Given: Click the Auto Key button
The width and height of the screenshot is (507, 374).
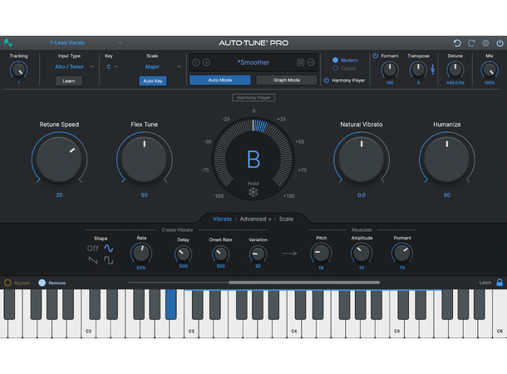Looking at the screenshot, I should tap(153, 81).
